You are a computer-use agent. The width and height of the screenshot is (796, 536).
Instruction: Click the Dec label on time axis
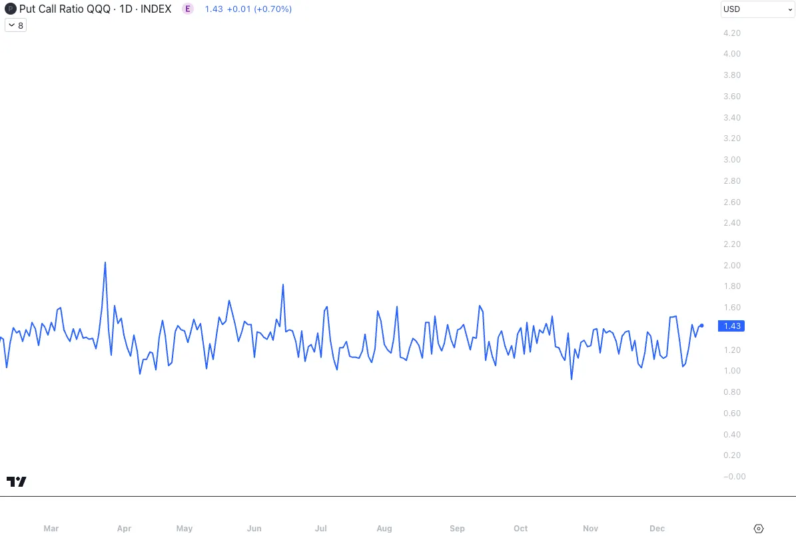(657, 529)
